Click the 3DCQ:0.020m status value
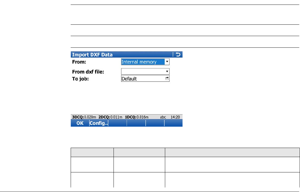The width and height of the screenshot is (300, 192). (x=84, y=117)
